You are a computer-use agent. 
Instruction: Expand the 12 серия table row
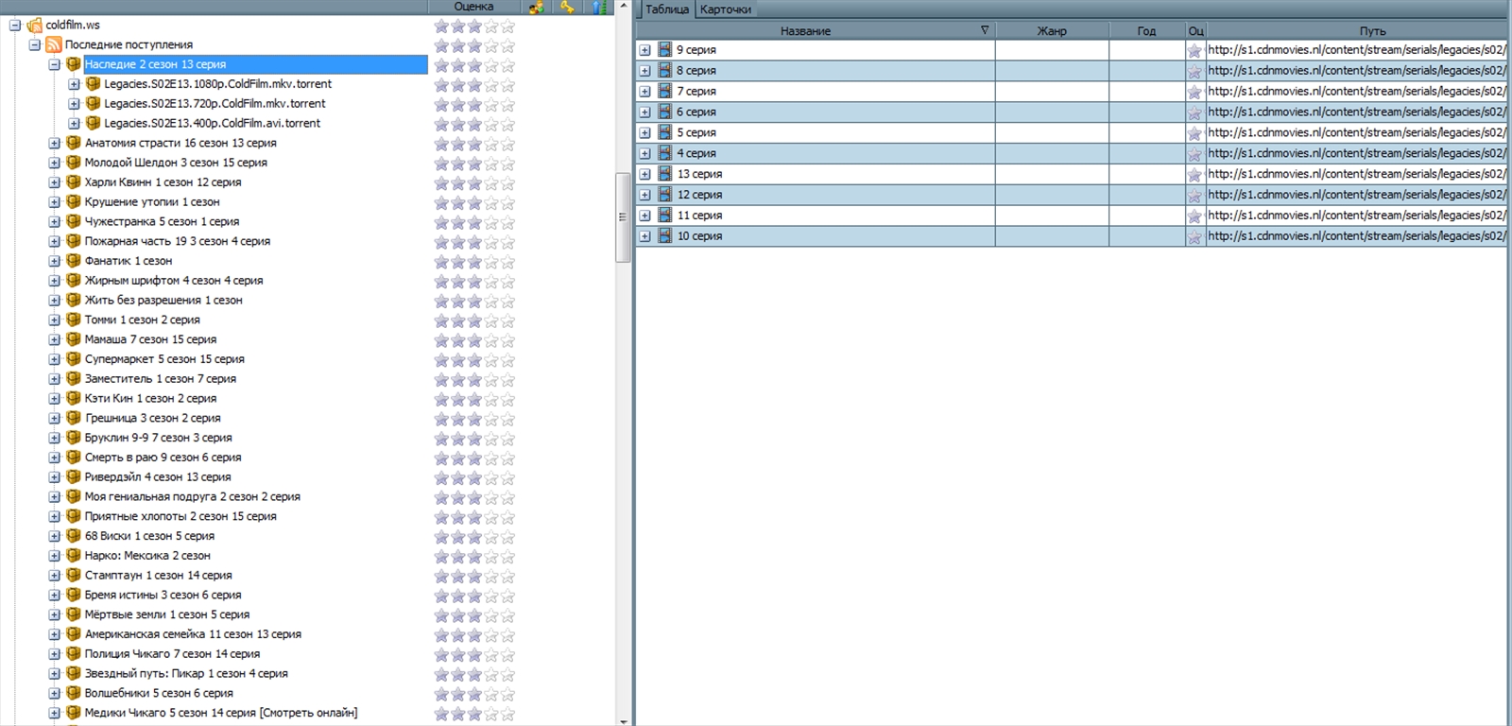(x=644, y=195)
